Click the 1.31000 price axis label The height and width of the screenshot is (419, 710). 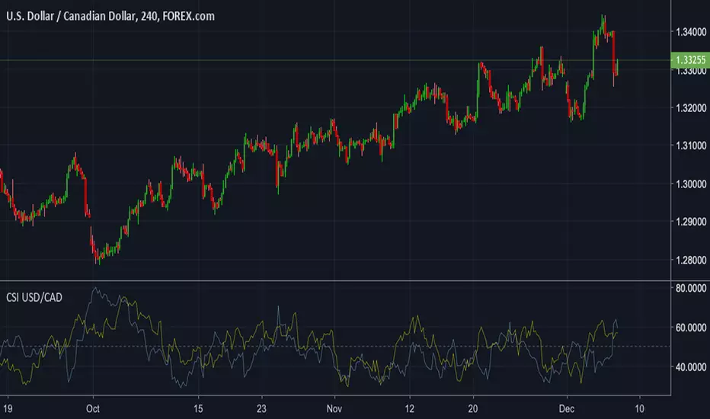[691, 146]
